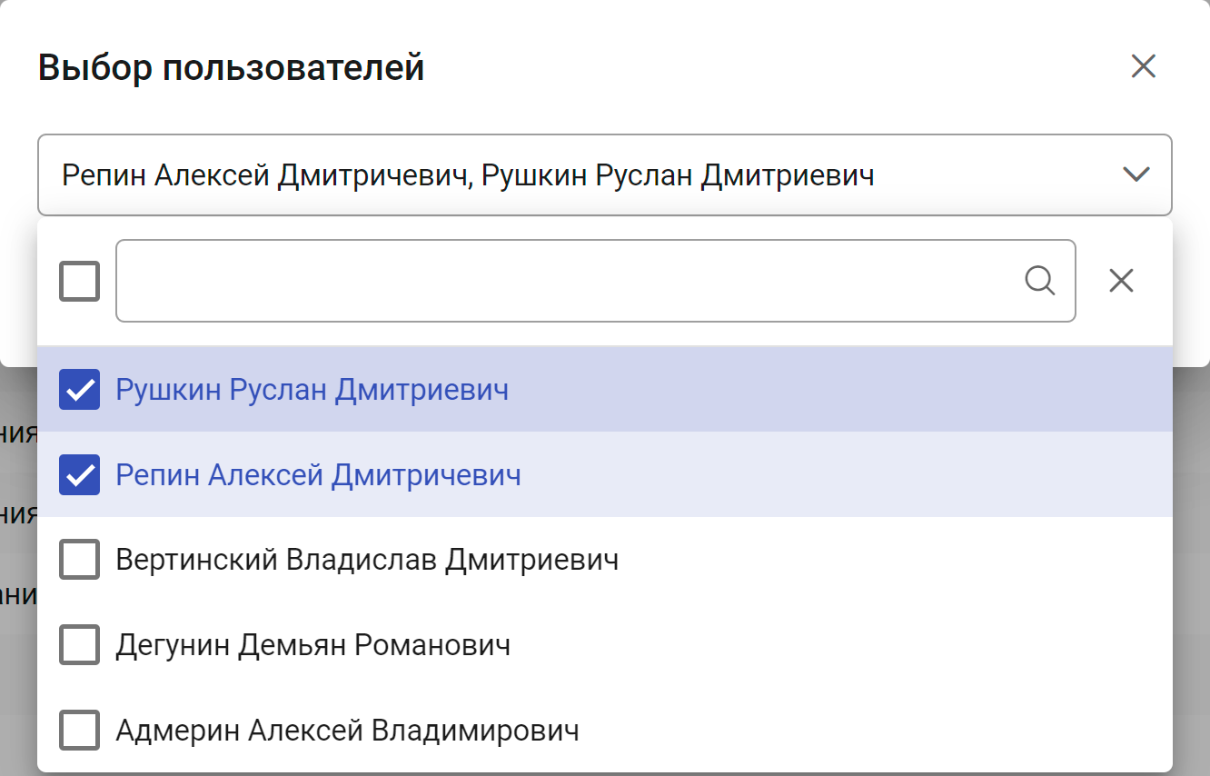This screenshot has width=1210, height=776.
Task: Close the Выбор пользователей dialog
Action: click(1143, 66)
